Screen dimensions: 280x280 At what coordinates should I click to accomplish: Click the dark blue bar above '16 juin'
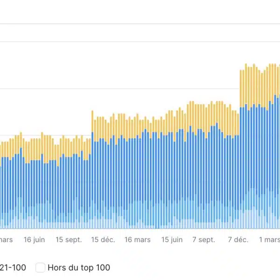coord(35,182)
